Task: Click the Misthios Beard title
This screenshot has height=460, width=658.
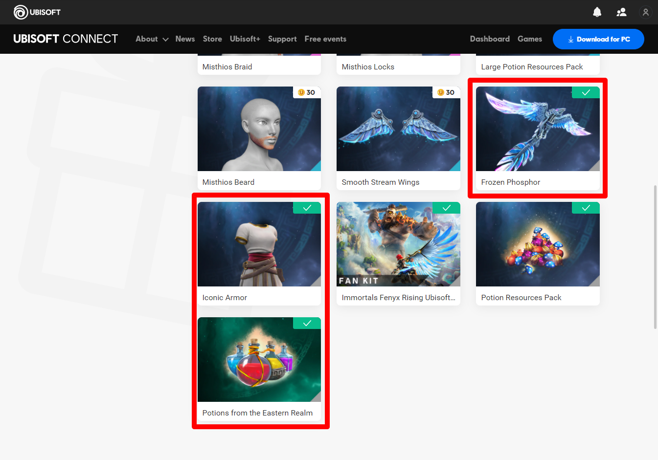Action: [228, 182]
